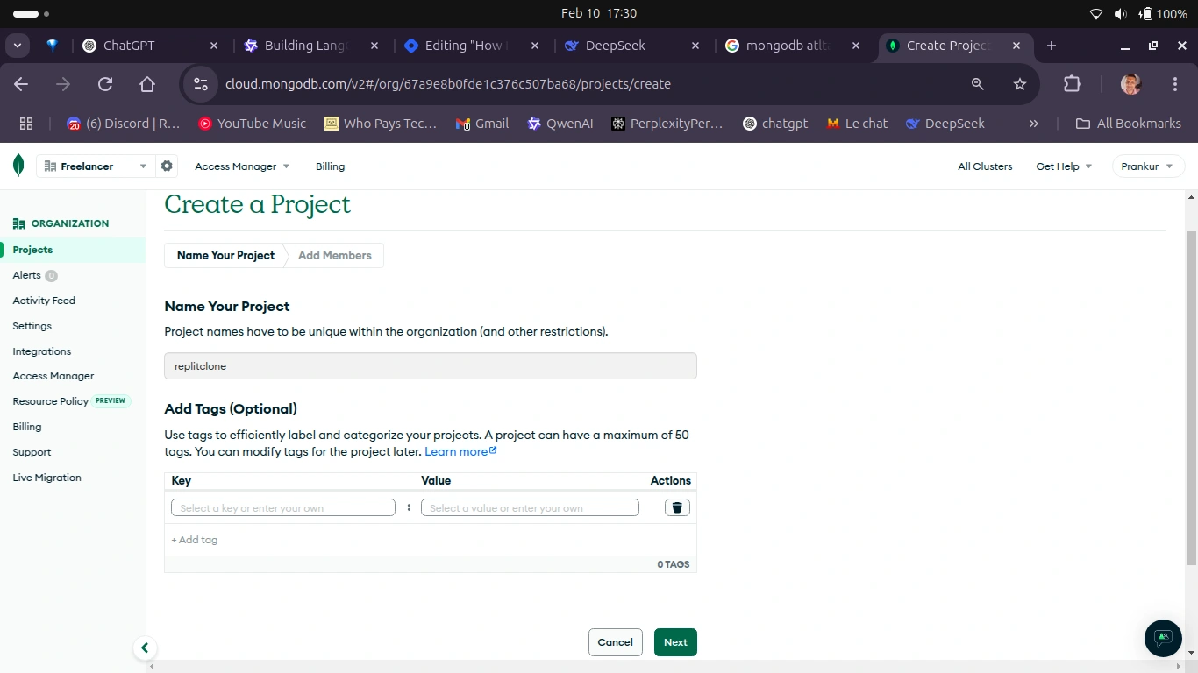Open organization settings via the gear icon
1198x673 pixels.
click(167, 166)
